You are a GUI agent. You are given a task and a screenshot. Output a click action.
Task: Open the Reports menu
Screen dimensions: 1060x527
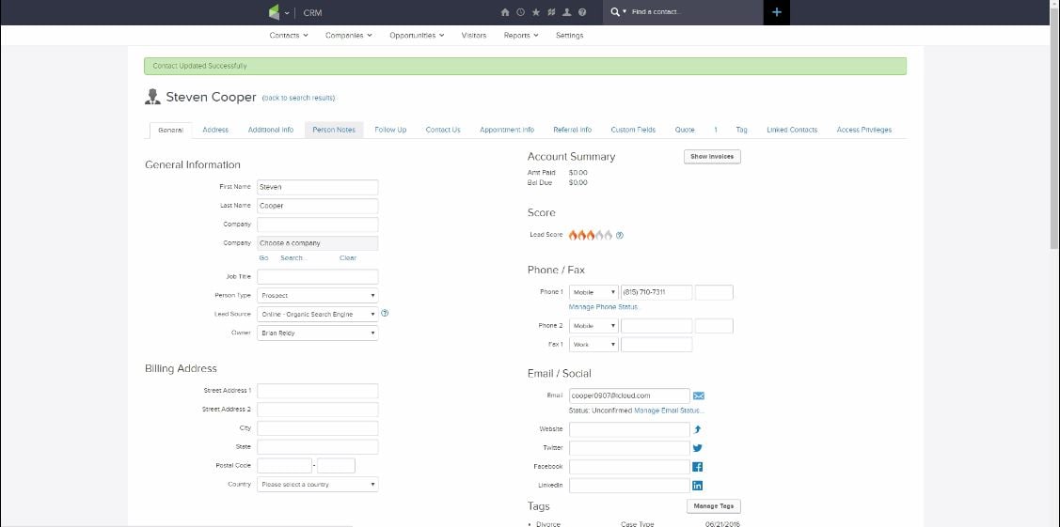coord(520,35)
